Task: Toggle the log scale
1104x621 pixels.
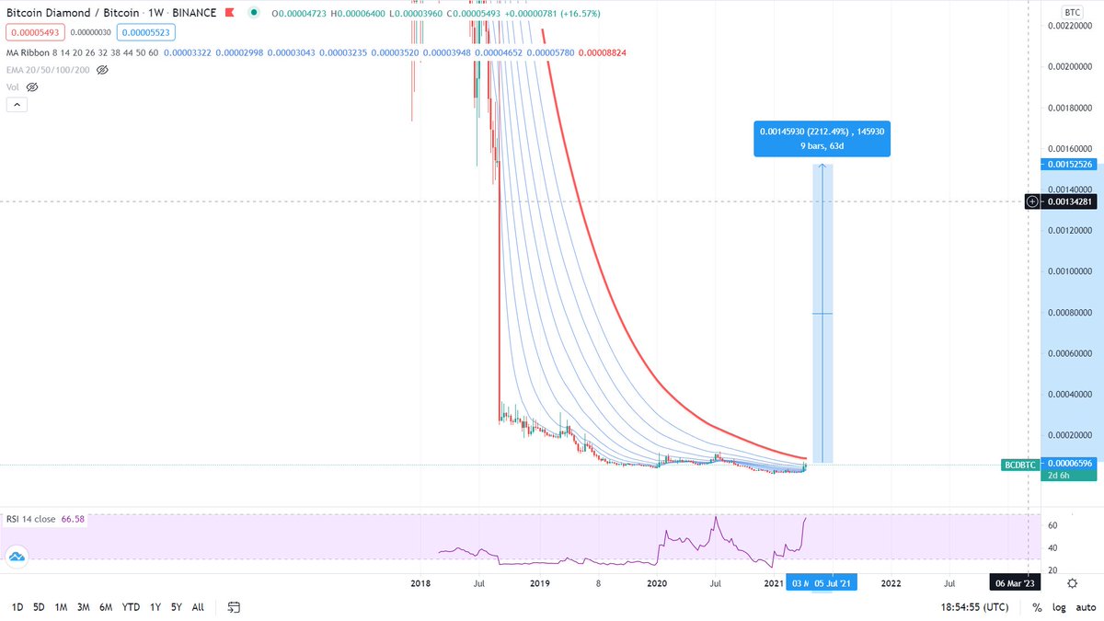Action: 1059,607
